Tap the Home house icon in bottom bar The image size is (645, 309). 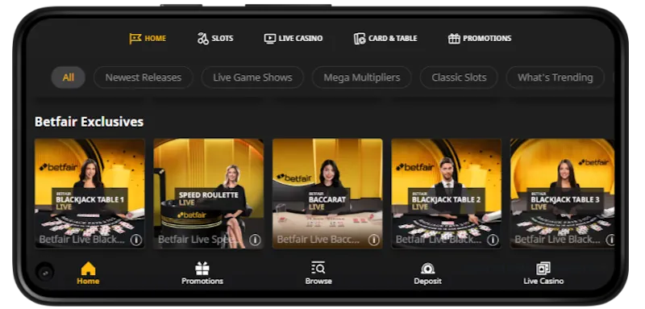click(x=88, y=269)
